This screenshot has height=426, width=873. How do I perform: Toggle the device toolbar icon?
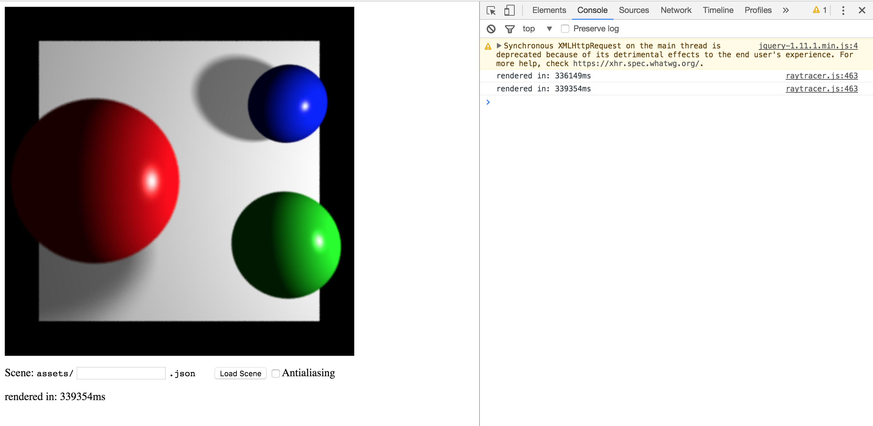tap(509, 11)
